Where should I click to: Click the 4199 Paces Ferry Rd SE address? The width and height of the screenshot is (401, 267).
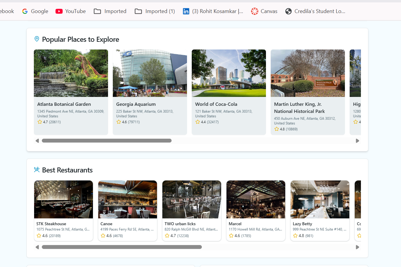[x=127, y=229]
